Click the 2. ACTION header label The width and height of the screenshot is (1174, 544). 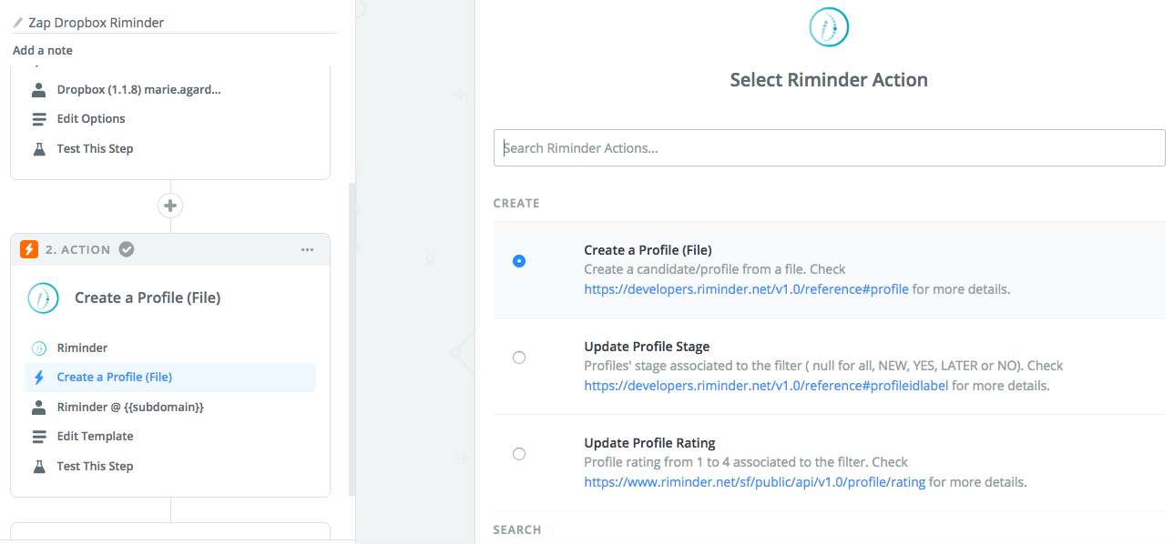point(77,249)
